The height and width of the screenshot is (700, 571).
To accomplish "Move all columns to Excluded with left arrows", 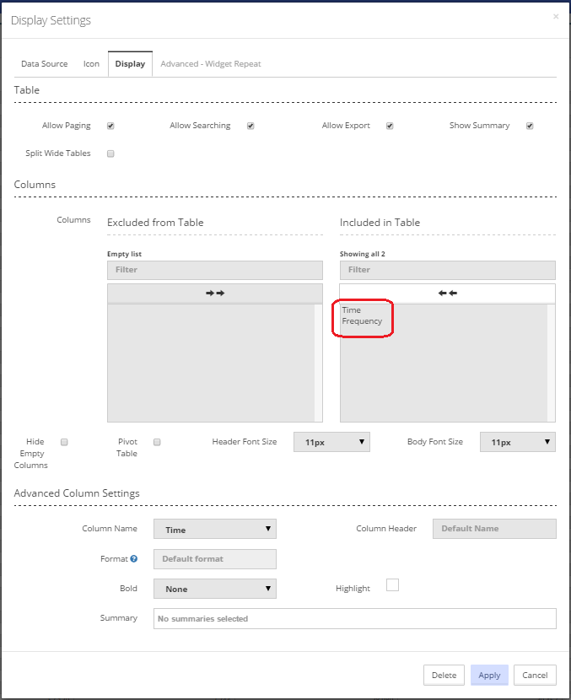I will [447, 293].
